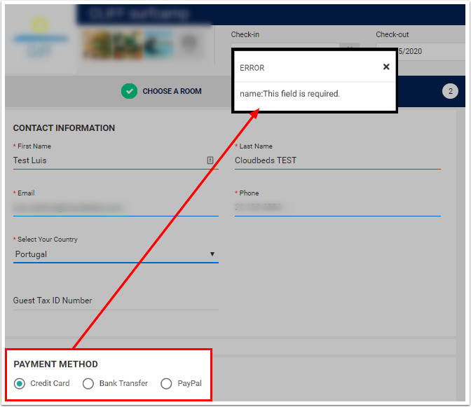Focus the Email input field
This screenshot has height=407, width=471.
[116, 207]
